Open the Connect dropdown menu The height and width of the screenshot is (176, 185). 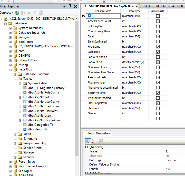6,13
